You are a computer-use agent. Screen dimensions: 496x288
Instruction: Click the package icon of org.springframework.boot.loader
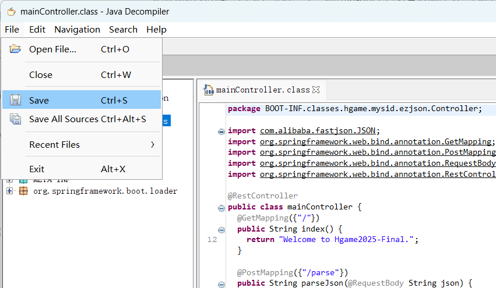(23, 191)
